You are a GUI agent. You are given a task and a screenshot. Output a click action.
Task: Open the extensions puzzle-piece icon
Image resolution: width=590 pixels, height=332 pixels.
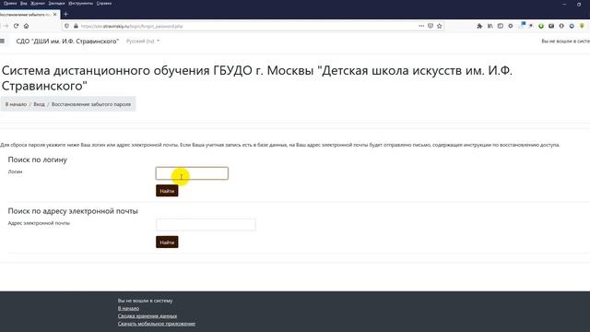point(479,26)
